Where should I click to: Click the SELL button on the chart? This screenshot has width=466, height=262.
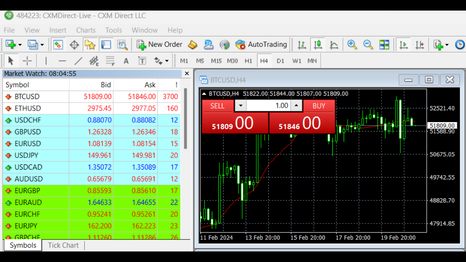pos(217,106)
